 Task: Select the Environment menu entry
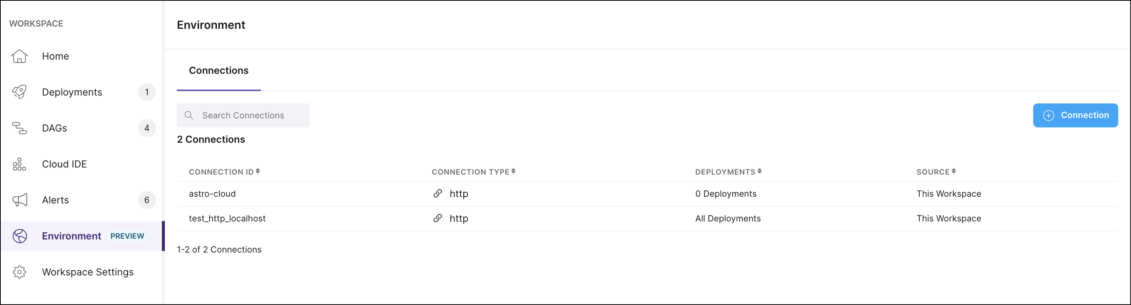[x=72, y=236]
